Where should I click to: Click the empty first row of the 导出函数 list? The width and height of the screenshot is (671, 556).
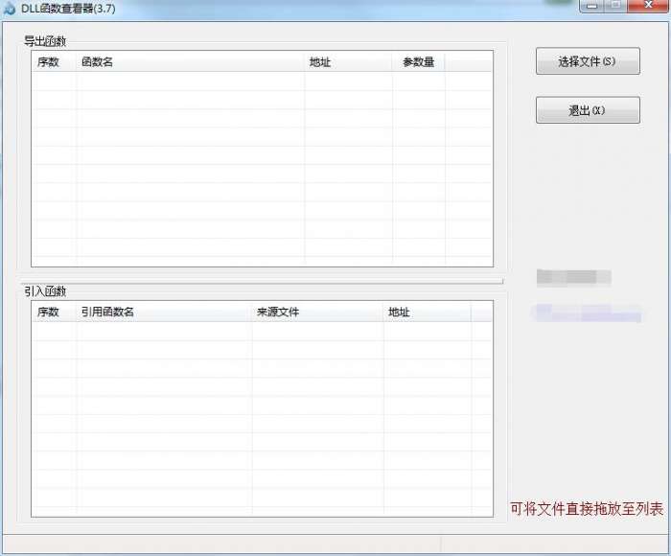[x=262, y=81]
